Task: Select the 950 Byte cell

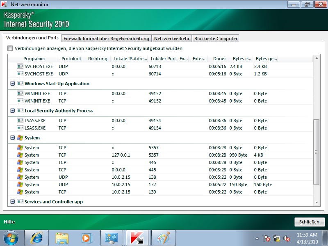Action: coord(238,155)
